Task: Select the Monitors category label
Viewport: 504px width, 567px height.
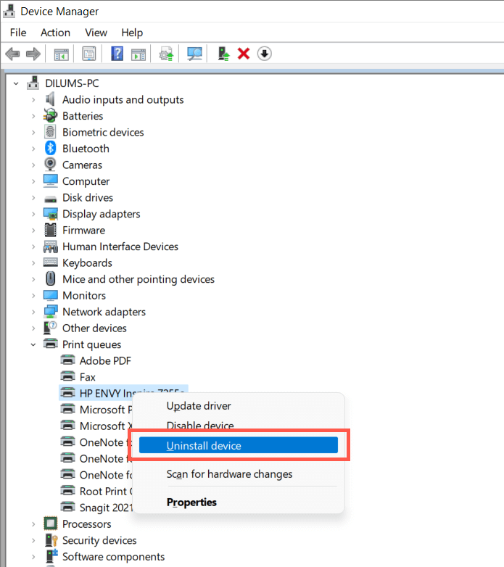Action: pyautogui.click(x=84, y=295)
